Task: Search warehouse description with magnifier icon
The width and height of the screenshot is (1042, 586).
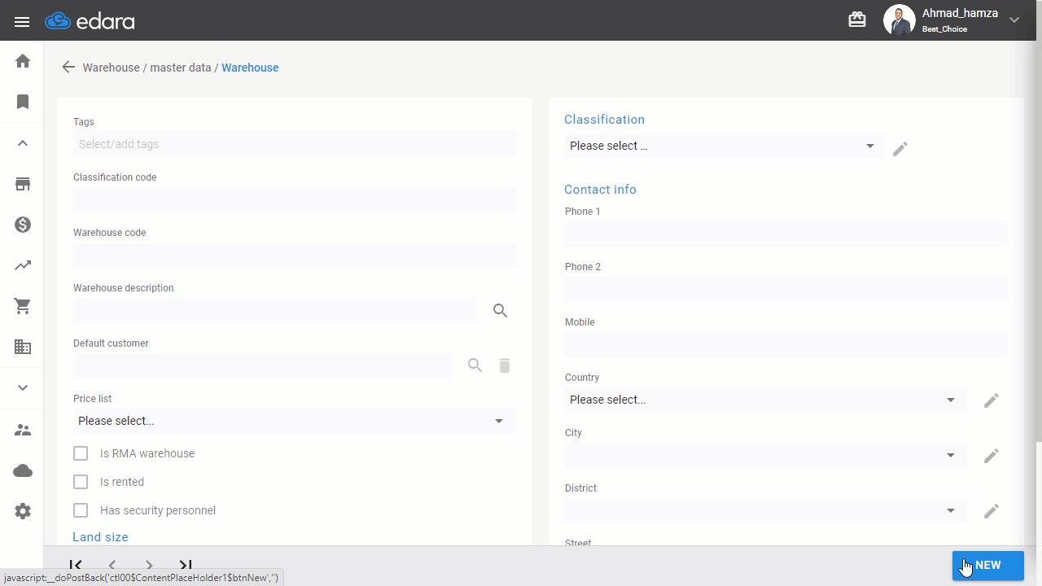Action: [501, 310]
